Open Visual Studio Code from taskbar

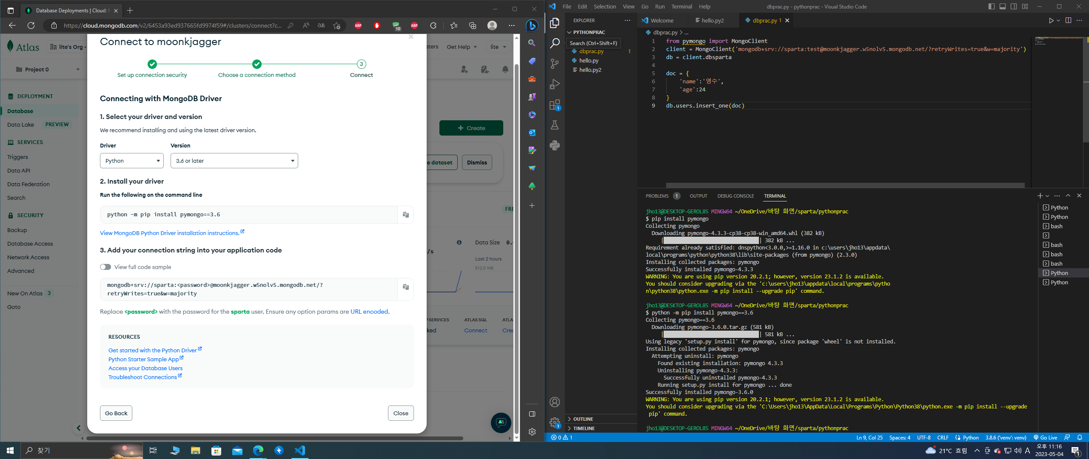pyautogui.click(x=300, y=450)
